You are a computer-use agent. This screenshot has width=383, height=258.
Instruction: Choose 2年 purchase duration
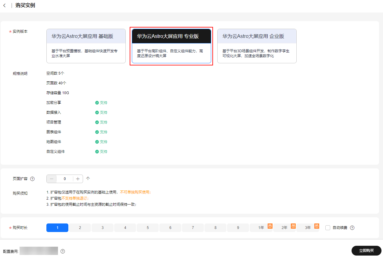pyautogui.click(x=284, y=228)
